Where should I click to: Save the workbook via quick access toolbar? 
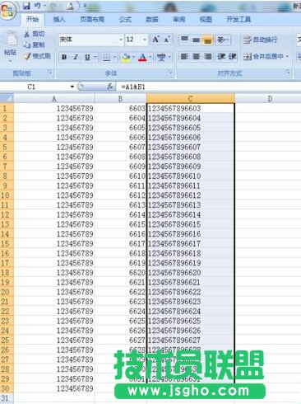point(27,6)
